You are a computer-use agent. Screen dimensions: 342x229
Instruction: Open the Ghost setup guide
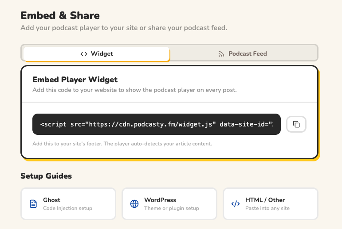tap(68, 204)
